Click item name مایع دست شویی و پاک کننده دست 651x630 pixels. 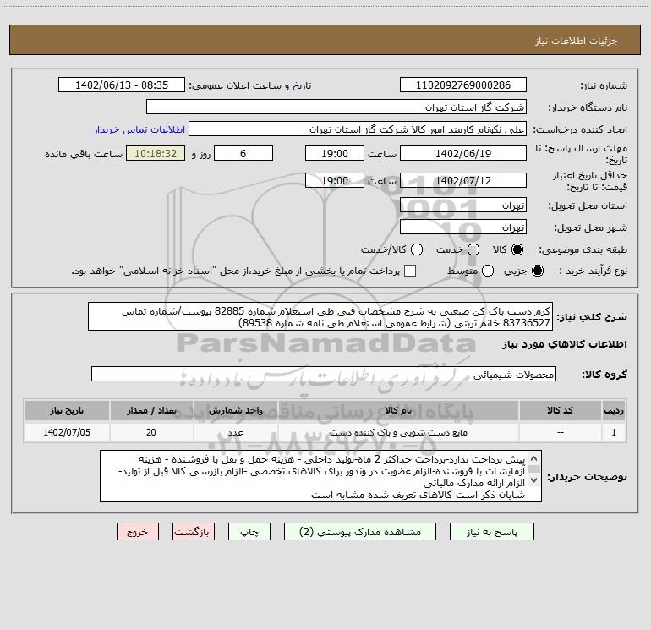(x=398, y=433)
